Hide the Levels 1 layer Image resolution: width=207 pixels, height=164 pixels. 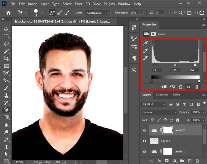tap(145, 151)
